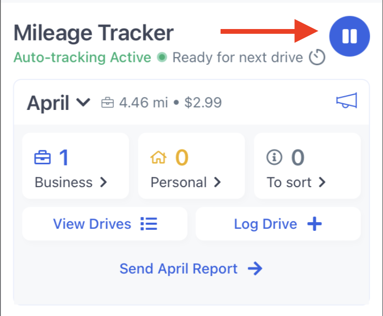Click the arrow icon after Send April Report
Viewport: 383px width, 316px height.
[x=255, y=269]
